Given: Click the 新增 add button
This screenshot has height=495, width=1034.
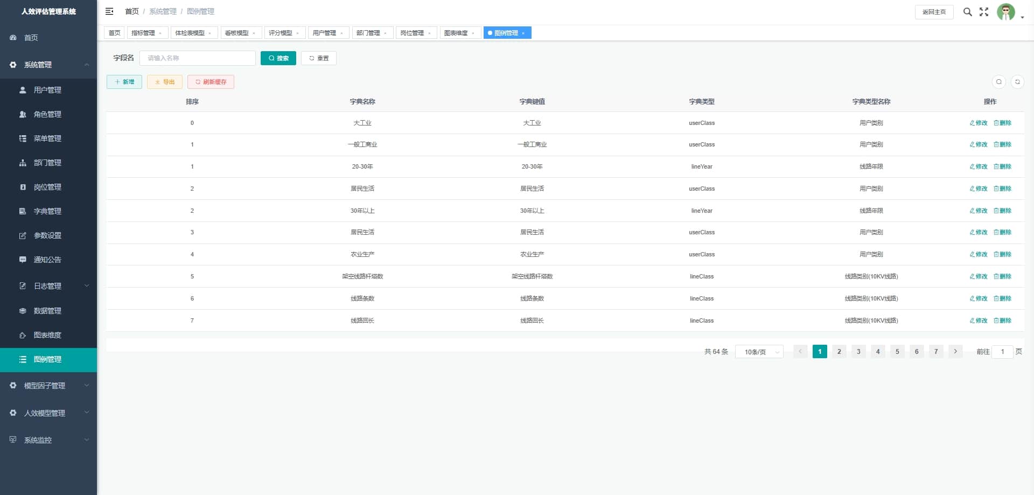Looking at the screenshot, I should coord(124,82).
